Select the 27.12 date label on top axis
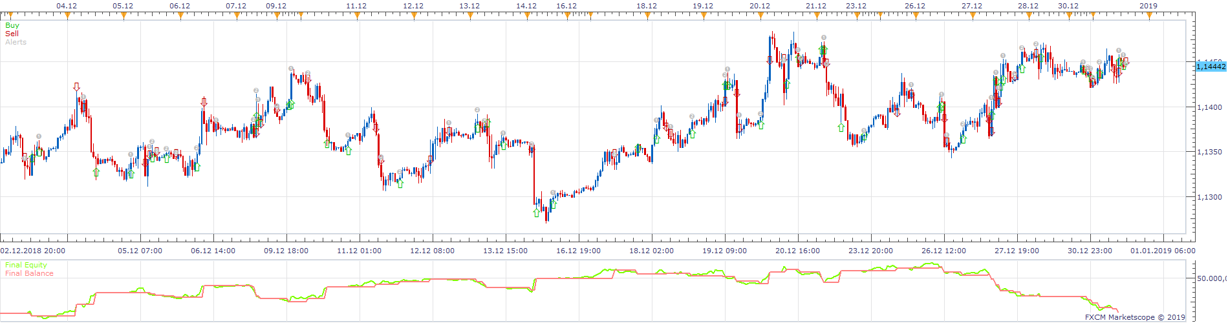 972,6
